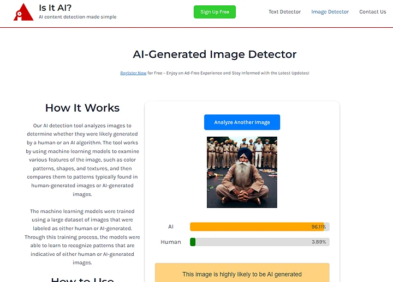This screenshot has width=393, height=282.
Task: Click the "How It Works" heading
Action: coord(82,108)
